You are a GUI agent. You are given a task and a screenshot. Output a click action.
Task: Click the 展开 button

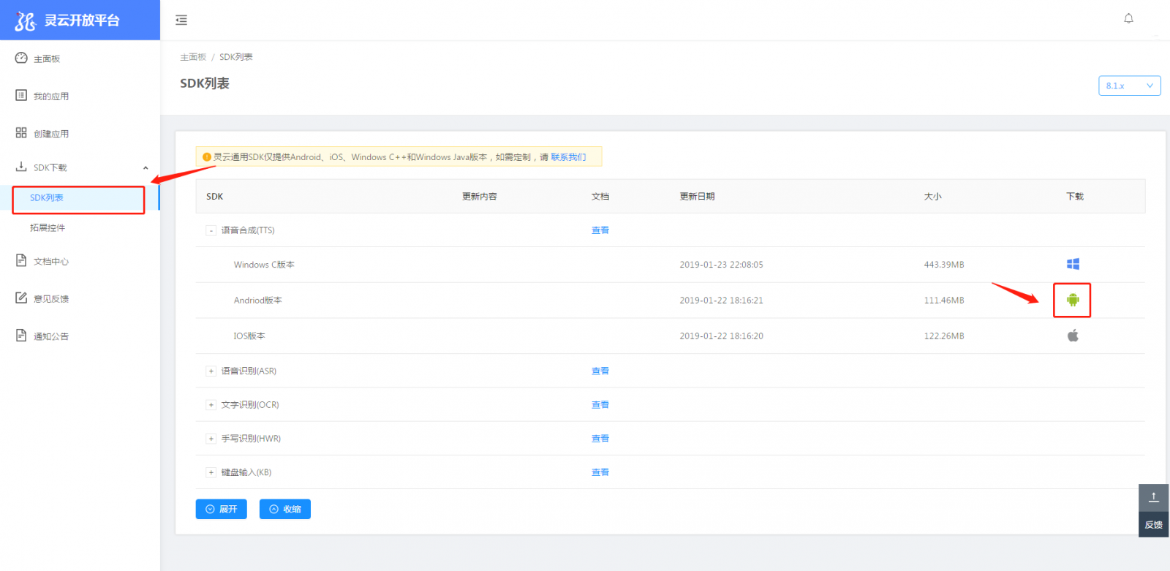[x=221, y=509]
